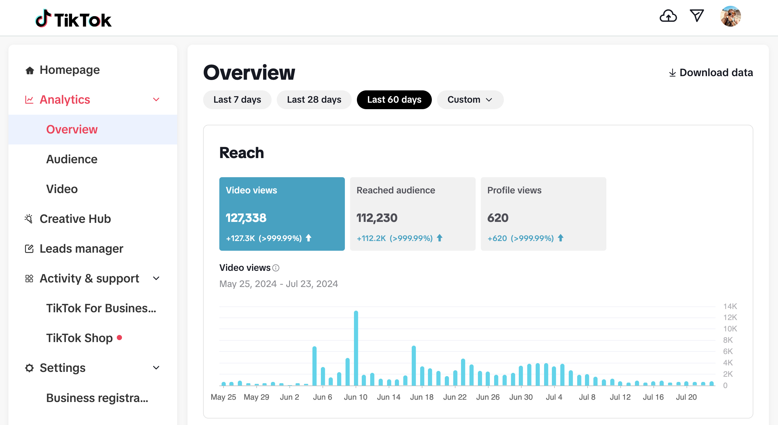This screenshot has height=425, width=778.
Task: Open Leads manager
Action: (92, 249)
